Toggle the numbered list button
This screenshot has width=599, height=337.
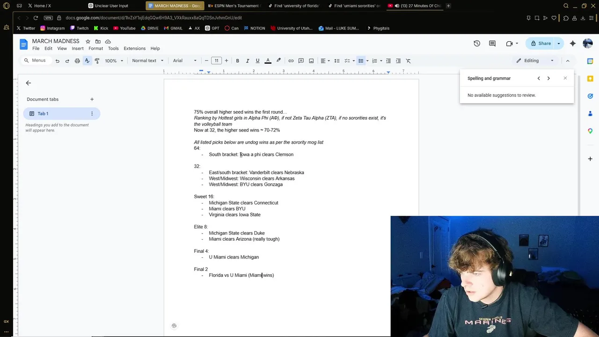tap(374, 61)
